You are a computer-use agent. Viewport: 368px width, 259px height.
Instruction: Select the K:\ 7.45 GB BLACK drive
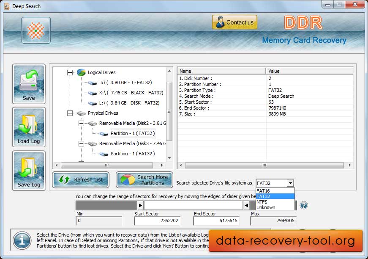pos(131,93)
